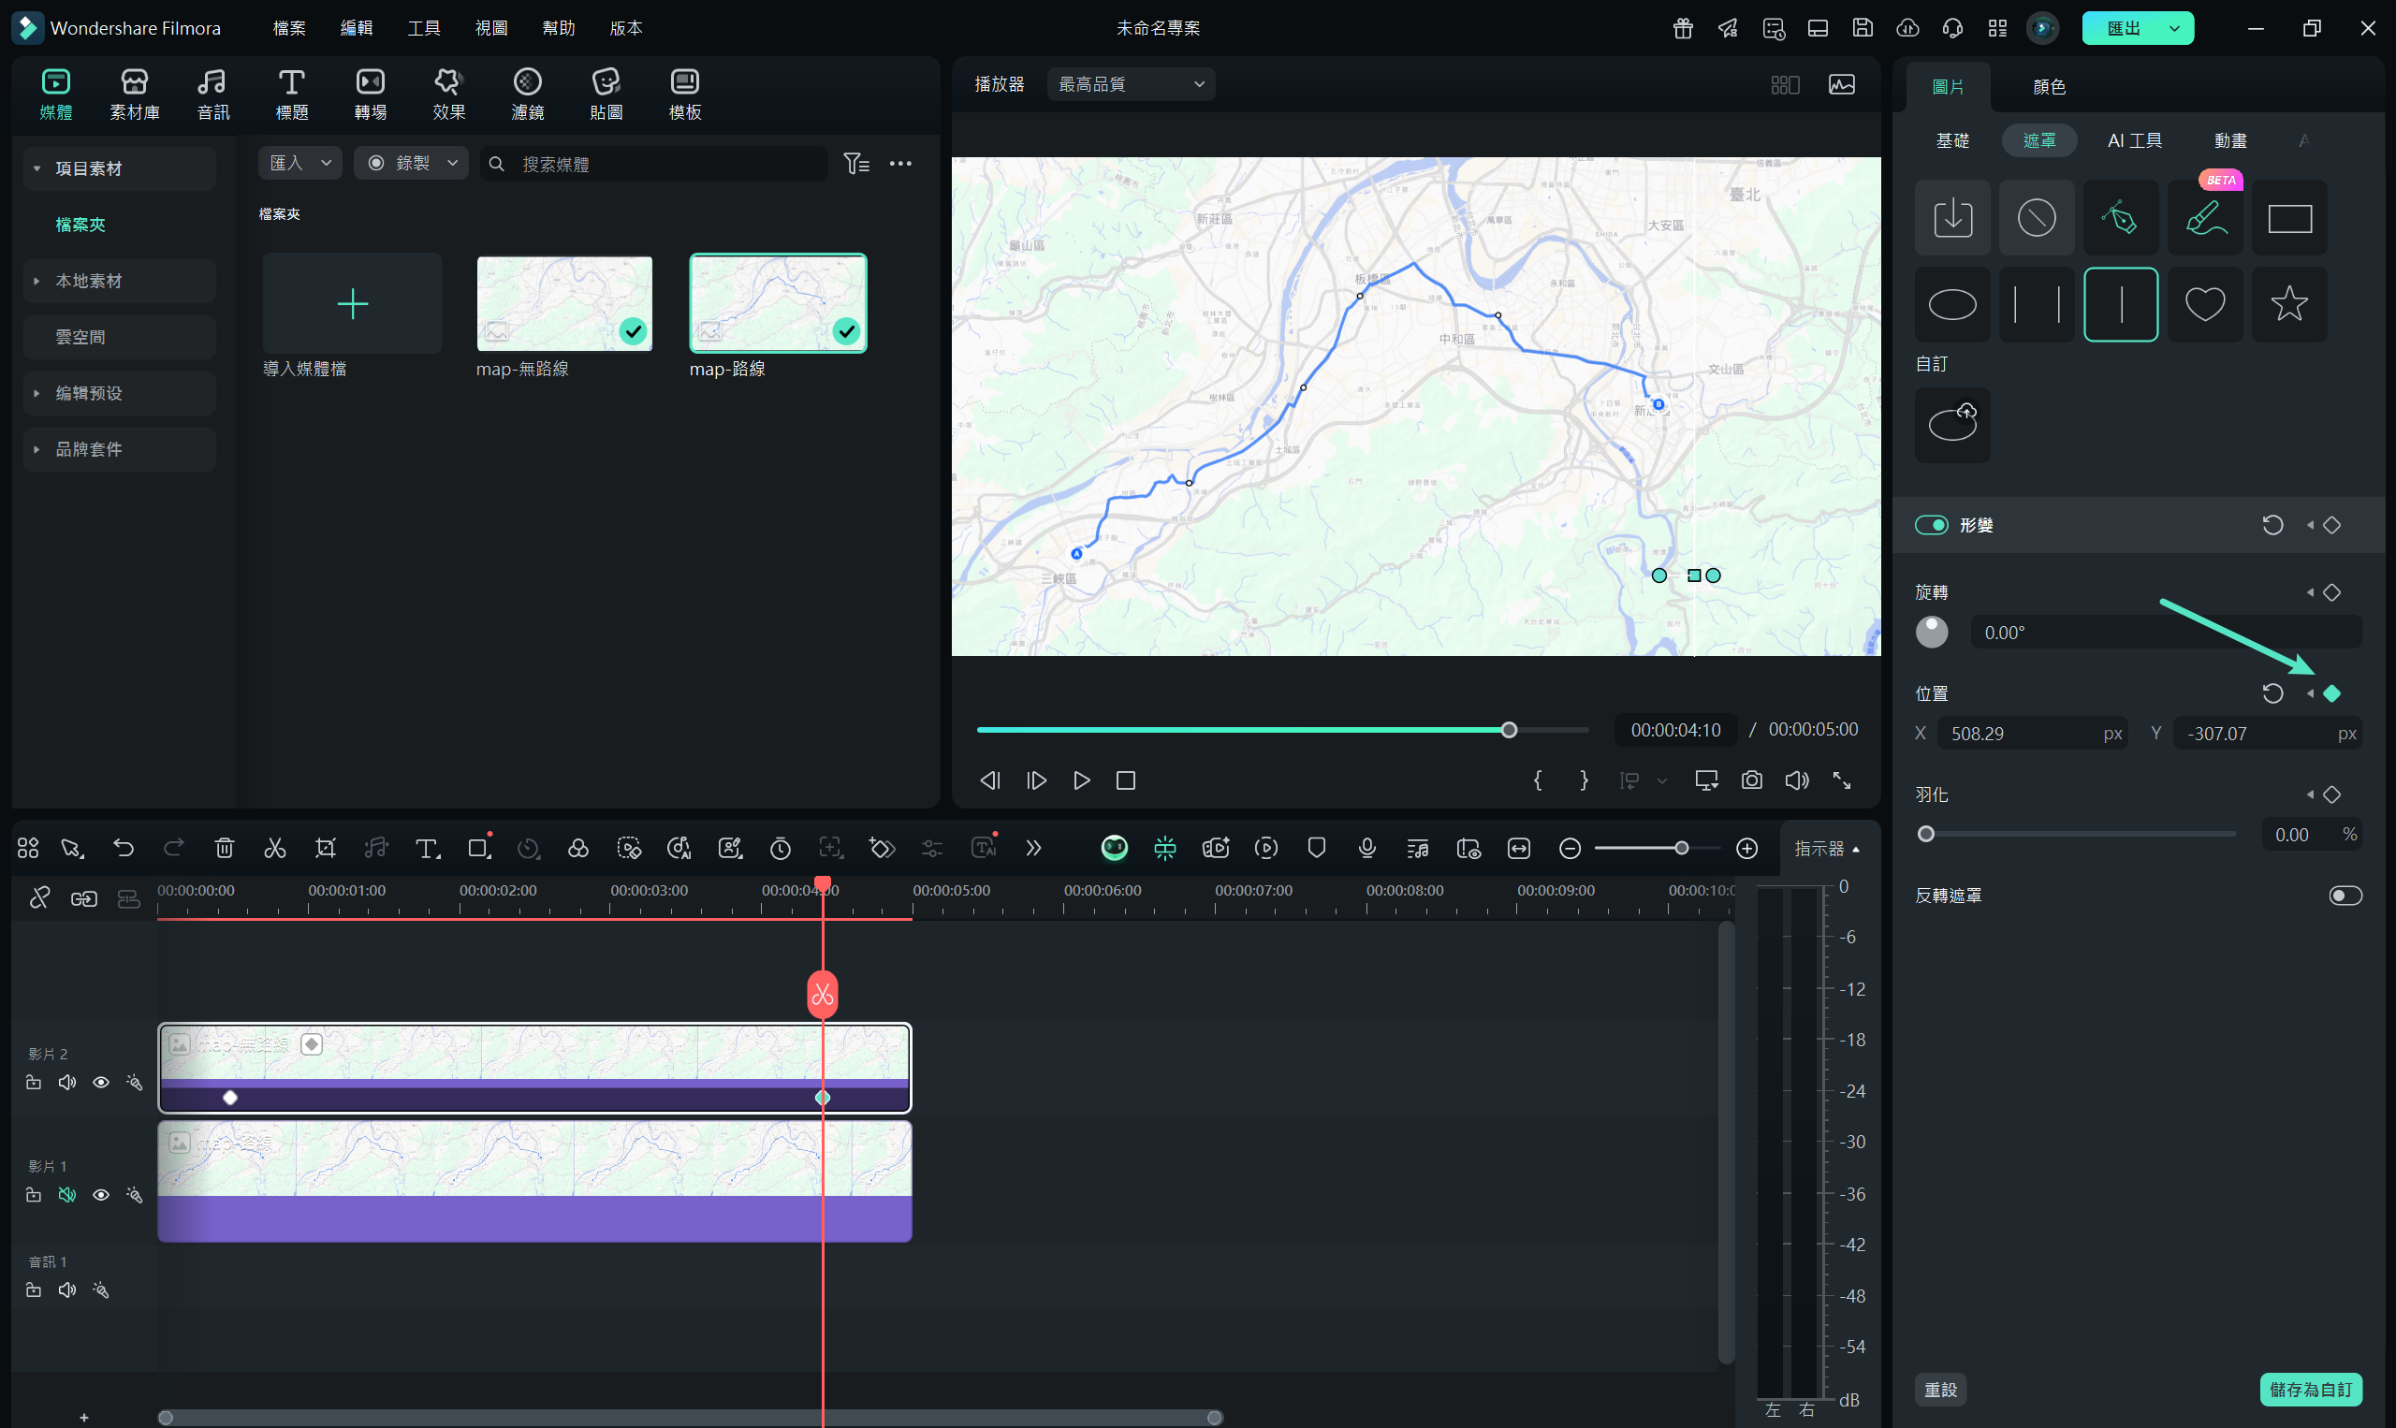This screenshot has height=1428, width=2396.
Task: Click the speed timer icon in timeline toolbar
Action: 781,848
